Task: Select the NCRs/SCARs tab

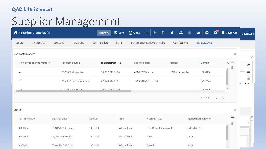Action: click(x=204, y=43)
